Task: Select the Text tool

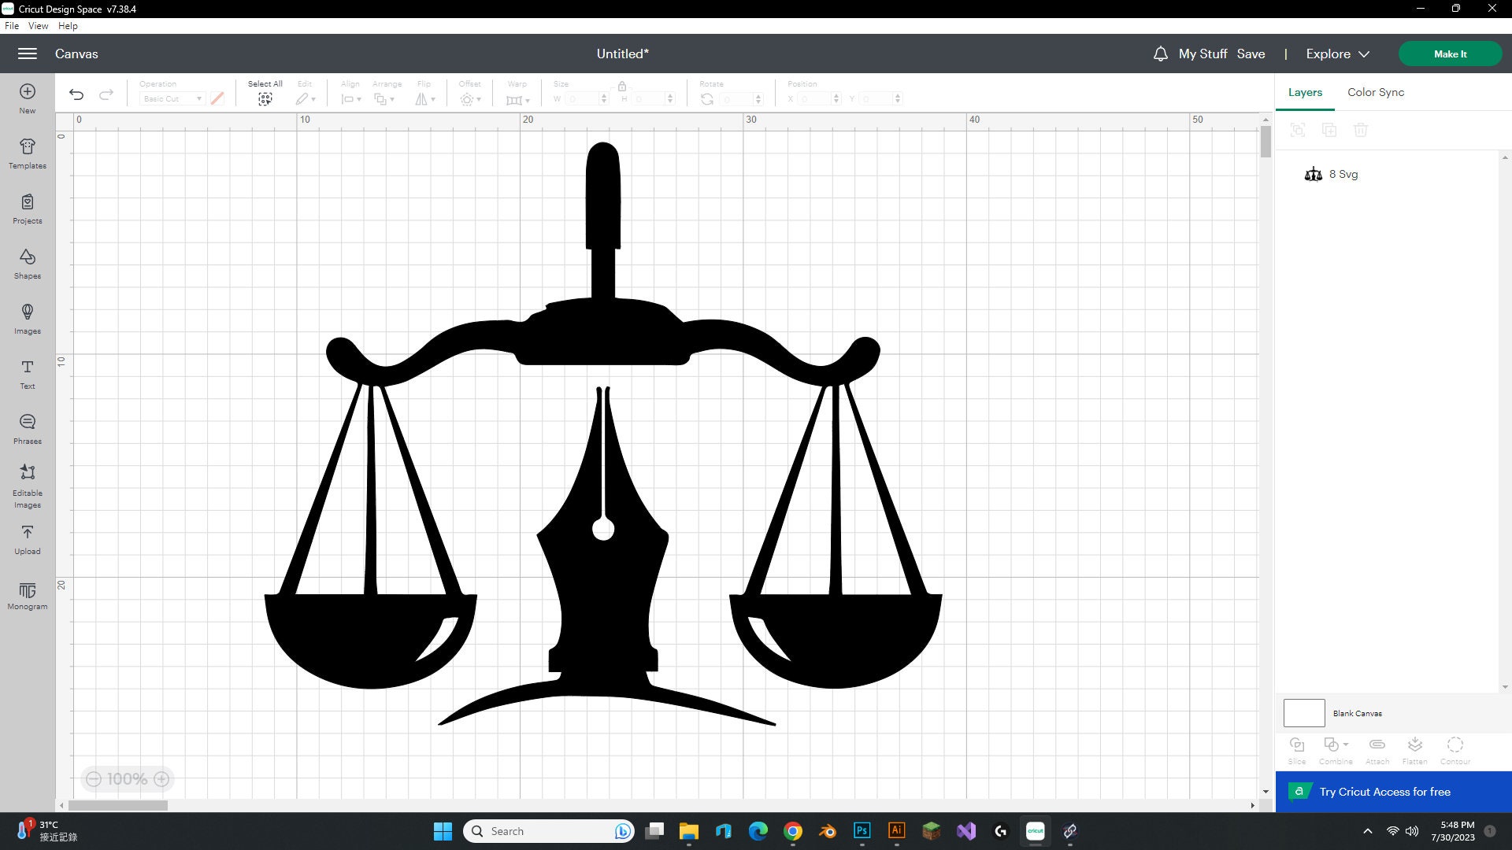Action: tap(27, 374)
